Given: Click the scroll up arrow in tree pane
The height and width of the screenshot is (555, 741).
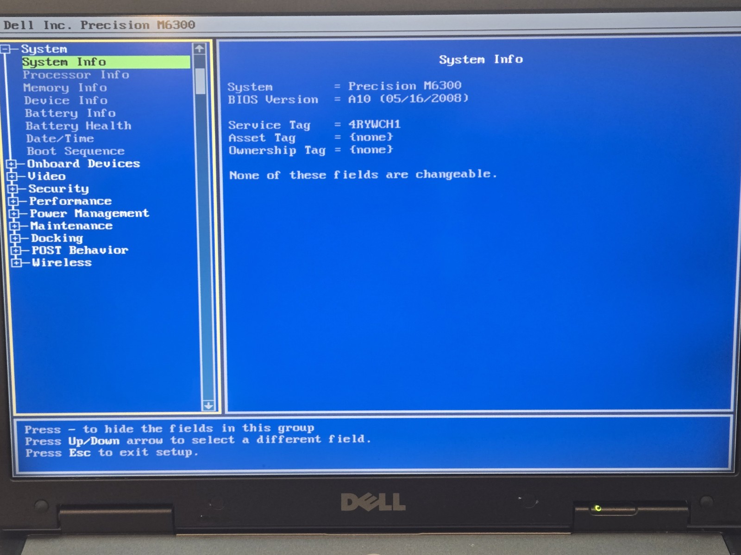Looking at the screenshot, I should pyautogui.click(x=199, y=49).
